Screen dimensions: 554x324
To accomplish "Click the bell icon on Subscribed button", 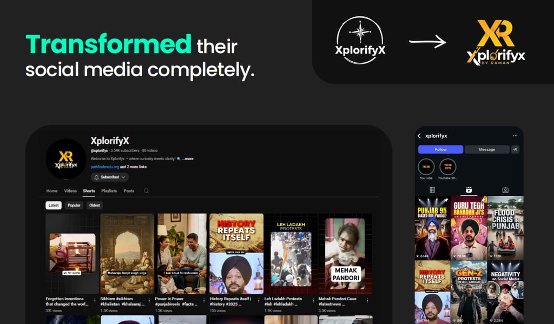I will coord(96,177).
